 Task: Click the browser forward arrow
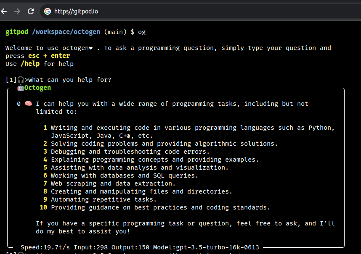point(17,11)
